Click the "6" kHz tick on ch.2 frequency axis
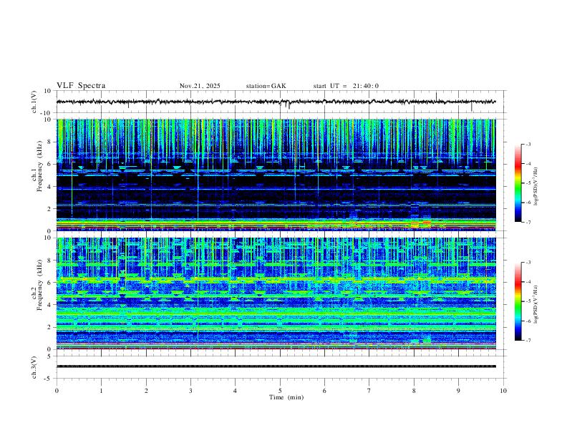This screenshot has height=438, width=567. [x=50, y=282]
